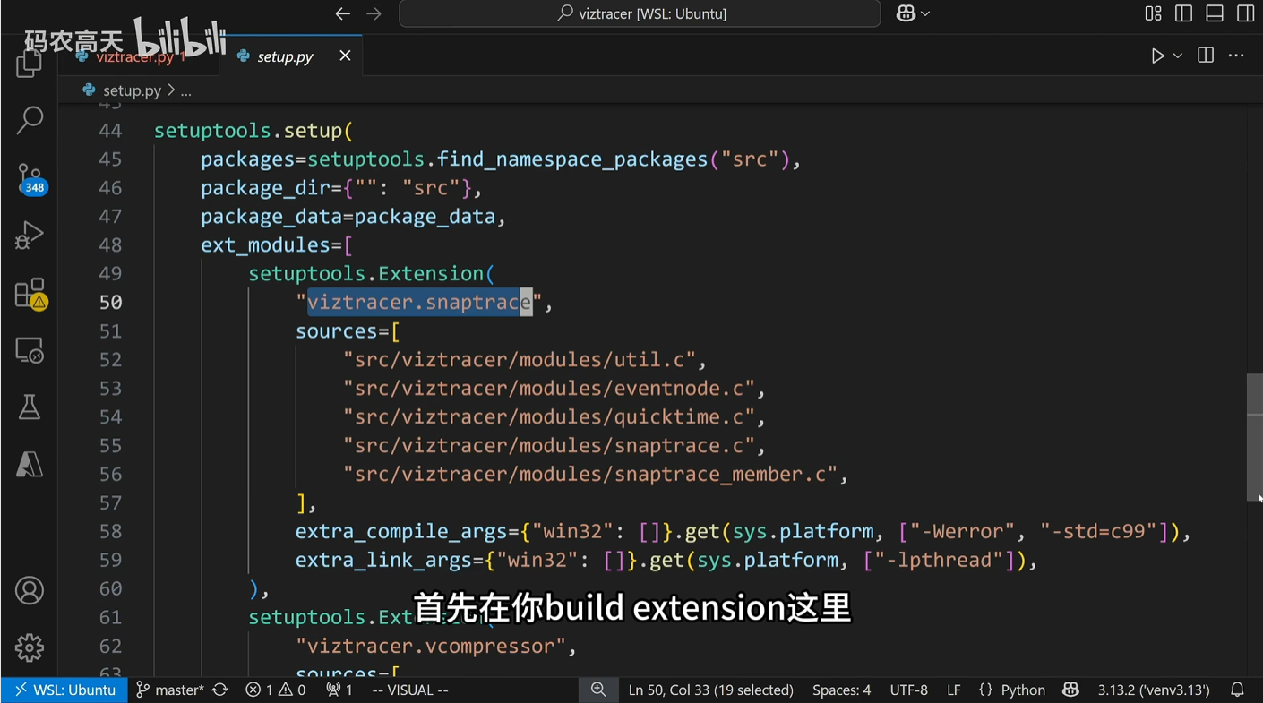Image resolution: width=1263 pixels, height=703 pixels.
Task: Click the "-lpthread" string
Action: click(938, 561)
